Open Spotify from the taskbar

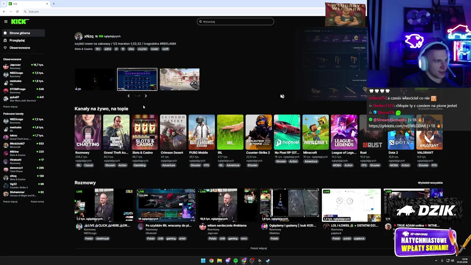click(x=235, y=261)
